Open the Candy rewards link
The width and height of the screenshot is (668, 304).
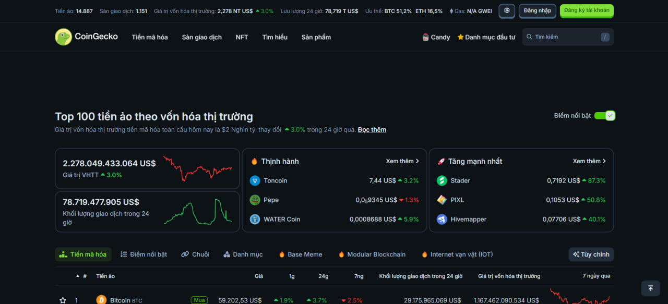[x=436, y=37]
